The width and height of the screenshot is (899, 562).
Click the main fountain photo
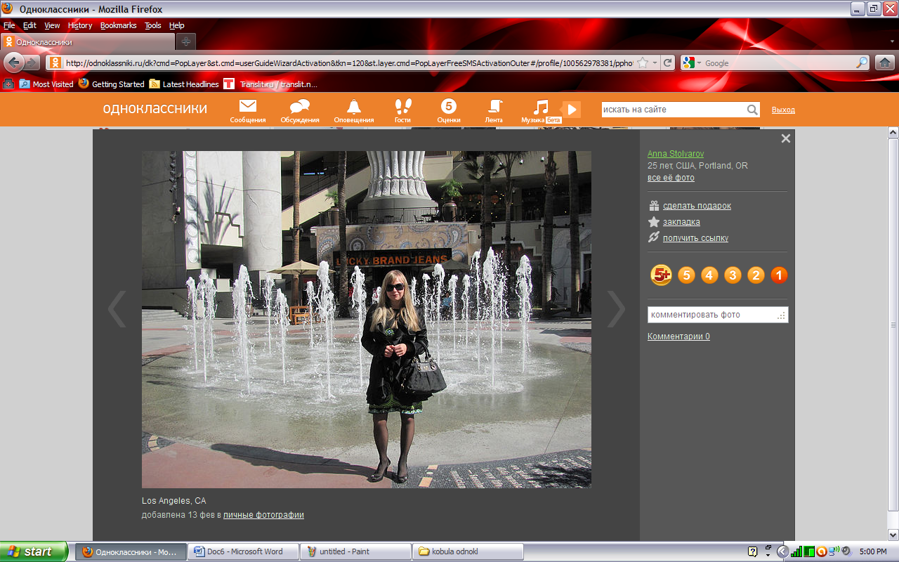(x=367, y=320)
